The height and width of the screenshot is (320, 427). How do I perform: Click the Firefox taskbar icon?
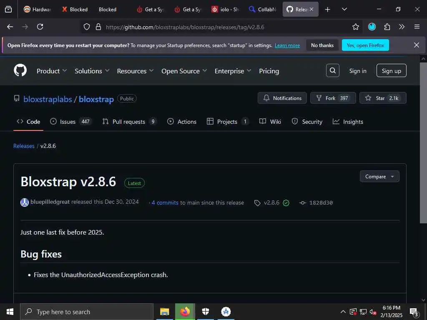[185, 312]
